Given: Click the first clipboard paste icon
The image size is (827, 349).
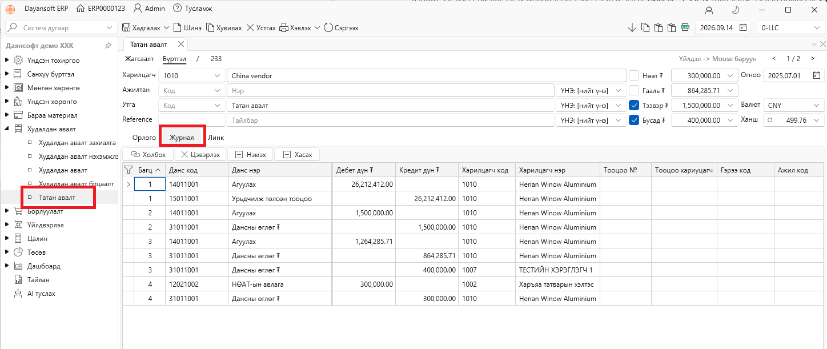Looking at the screenshot, I should pos(659,27).
